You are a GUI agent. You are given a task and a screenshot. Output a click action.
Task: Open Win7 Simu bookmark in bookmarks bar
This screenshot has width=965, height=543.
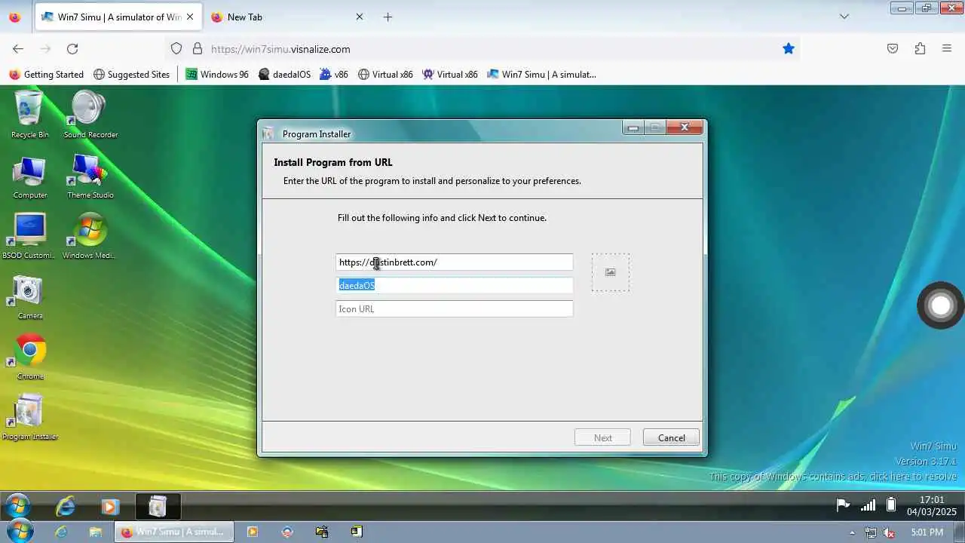(542, 74)
